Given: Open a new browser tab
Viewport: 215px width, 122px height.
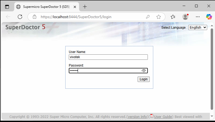Looking at the screenshot, I should 85,7.
